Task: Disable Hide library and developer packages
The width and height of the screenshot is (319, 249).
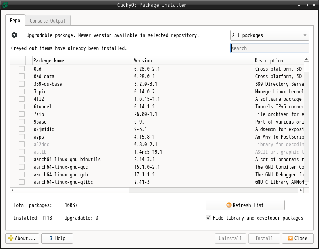Action: (208, 218)
